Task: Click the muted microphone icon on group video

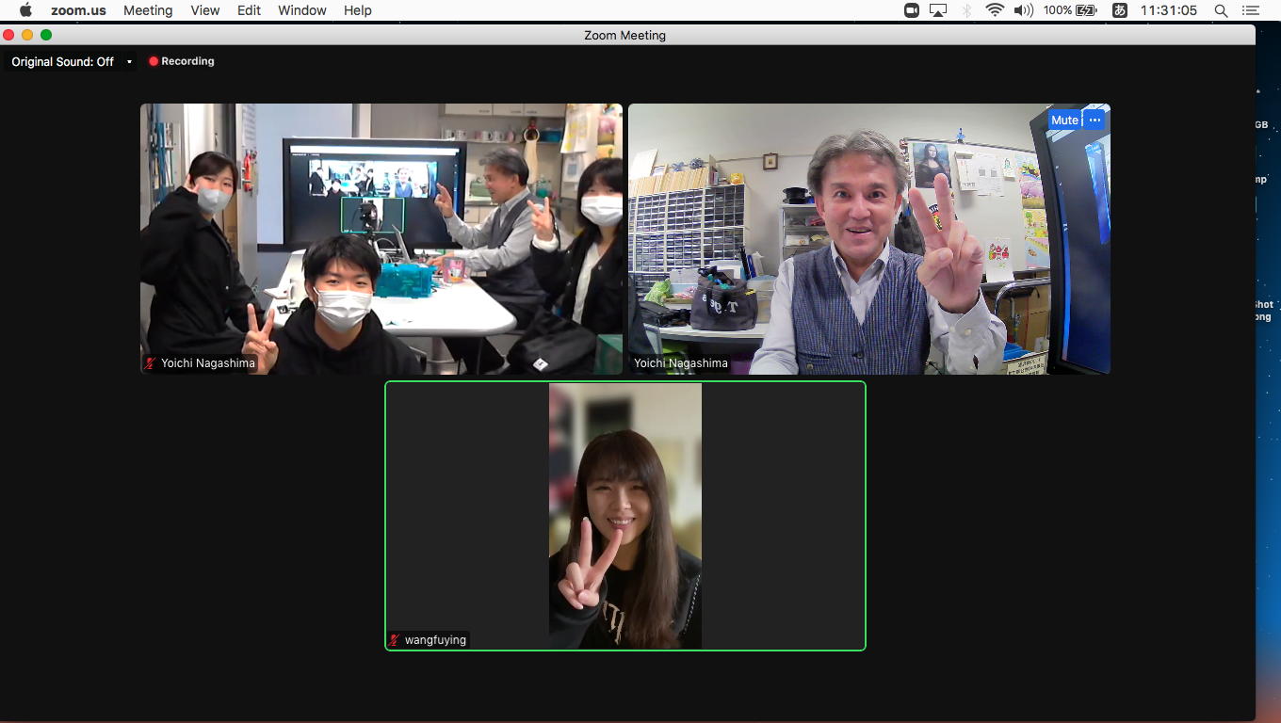Action: 151,363
